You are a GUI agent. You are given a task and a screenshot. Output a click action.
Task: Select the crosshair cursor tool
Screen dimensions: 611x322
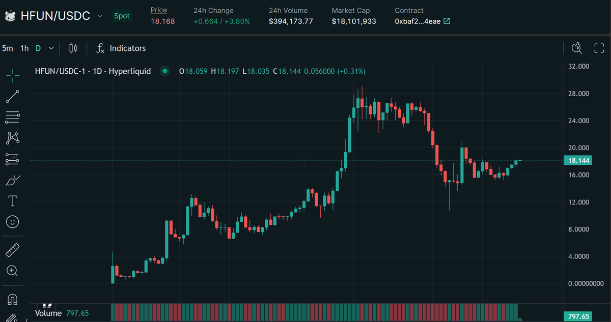tap(12, 76)
